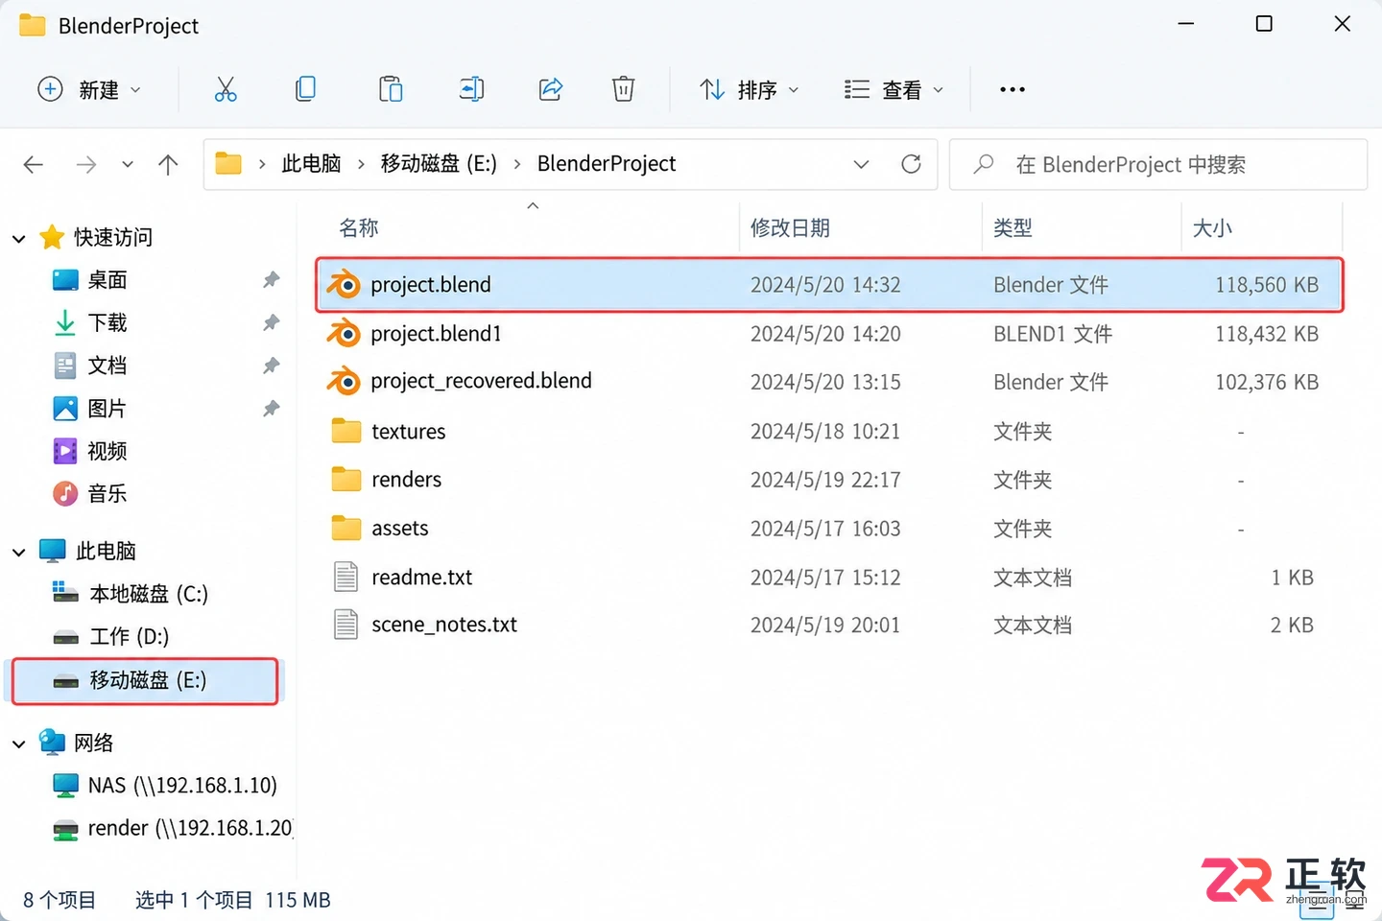Click the readme.txt document icon
The image size is (1382, 921).
click(x=345, y=577)
